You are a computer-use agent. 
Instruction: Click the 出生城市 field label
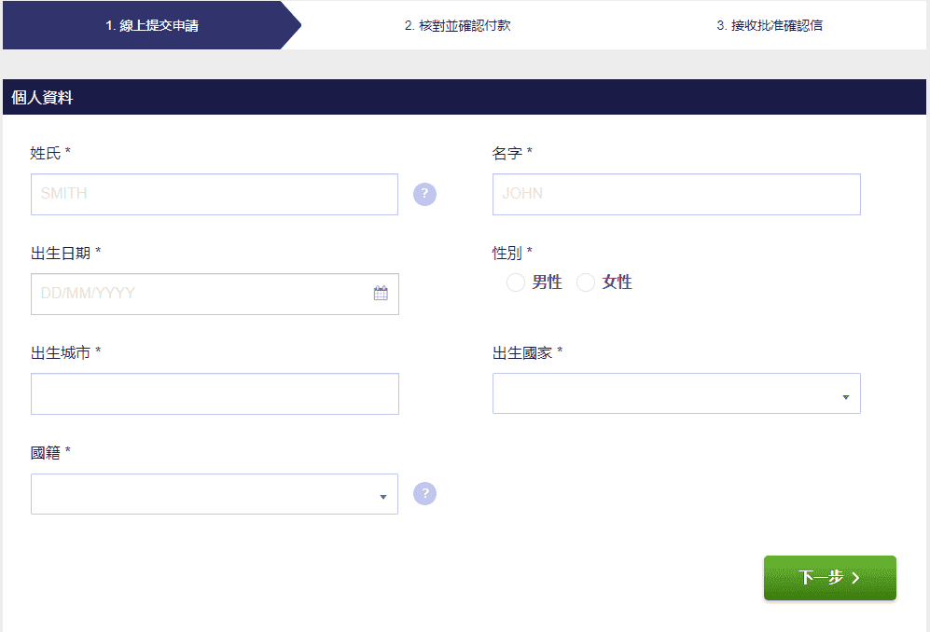66,352
